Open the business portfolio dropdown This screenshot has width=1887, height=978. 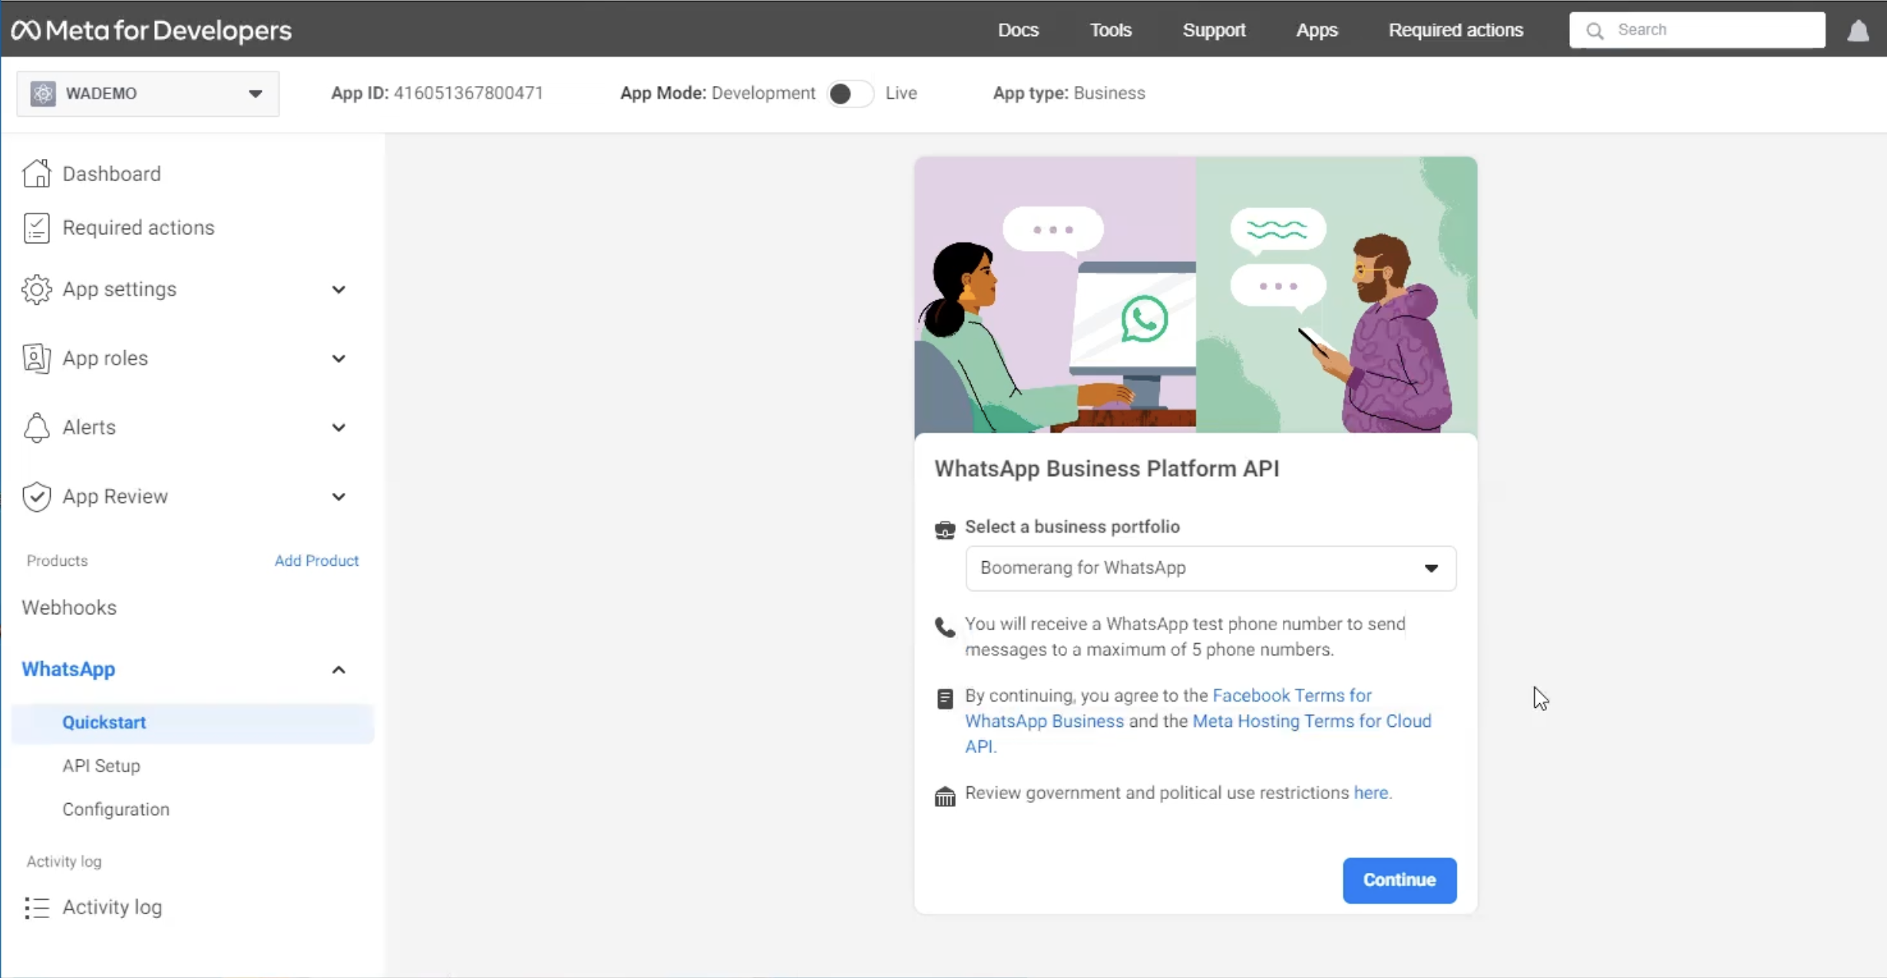pyautogui.click(x=1210, y=568)
